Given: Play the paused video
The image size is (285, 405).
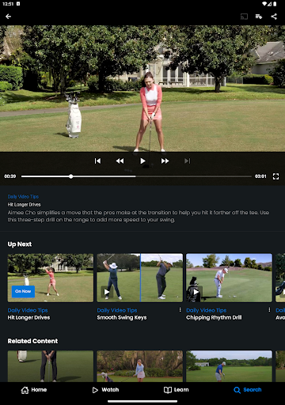Looking at the screenshot, I should coord(142,161).
